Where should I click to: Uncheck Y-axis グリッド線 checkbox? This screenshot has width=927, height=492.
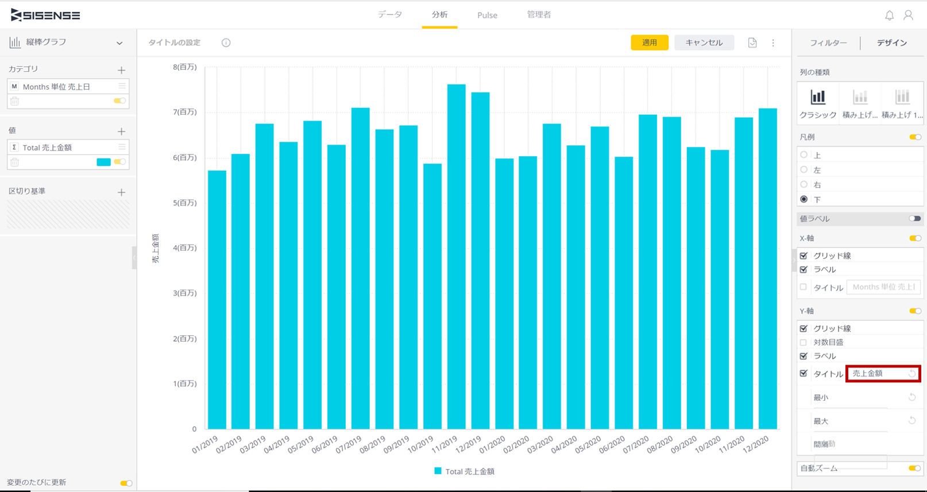tap(804, 328)
